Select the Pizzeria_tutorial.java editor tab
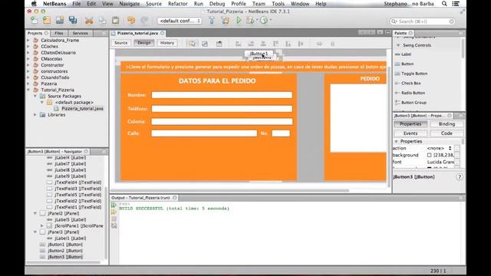491x276 pixels. pos(137,33)
